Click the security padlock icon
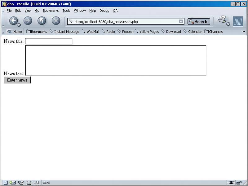The height and width of the screenshot is (186, 248). (x=239, y=183)
